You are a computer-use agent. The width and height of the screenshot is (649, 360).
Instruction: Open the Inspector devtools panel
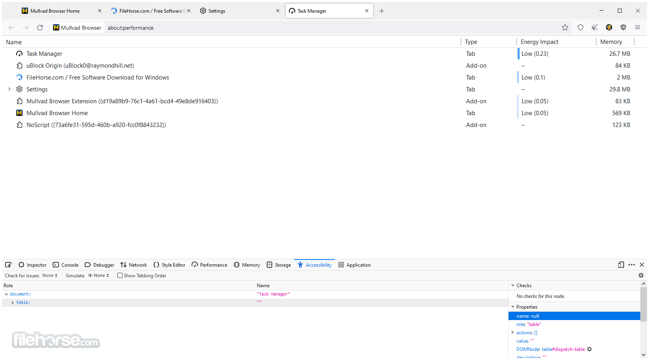[x=32, y=265]
